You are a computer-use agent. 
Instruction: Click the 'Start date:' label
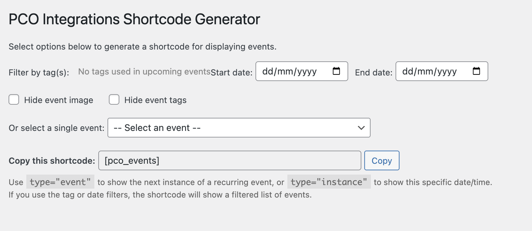click(231, 73)
